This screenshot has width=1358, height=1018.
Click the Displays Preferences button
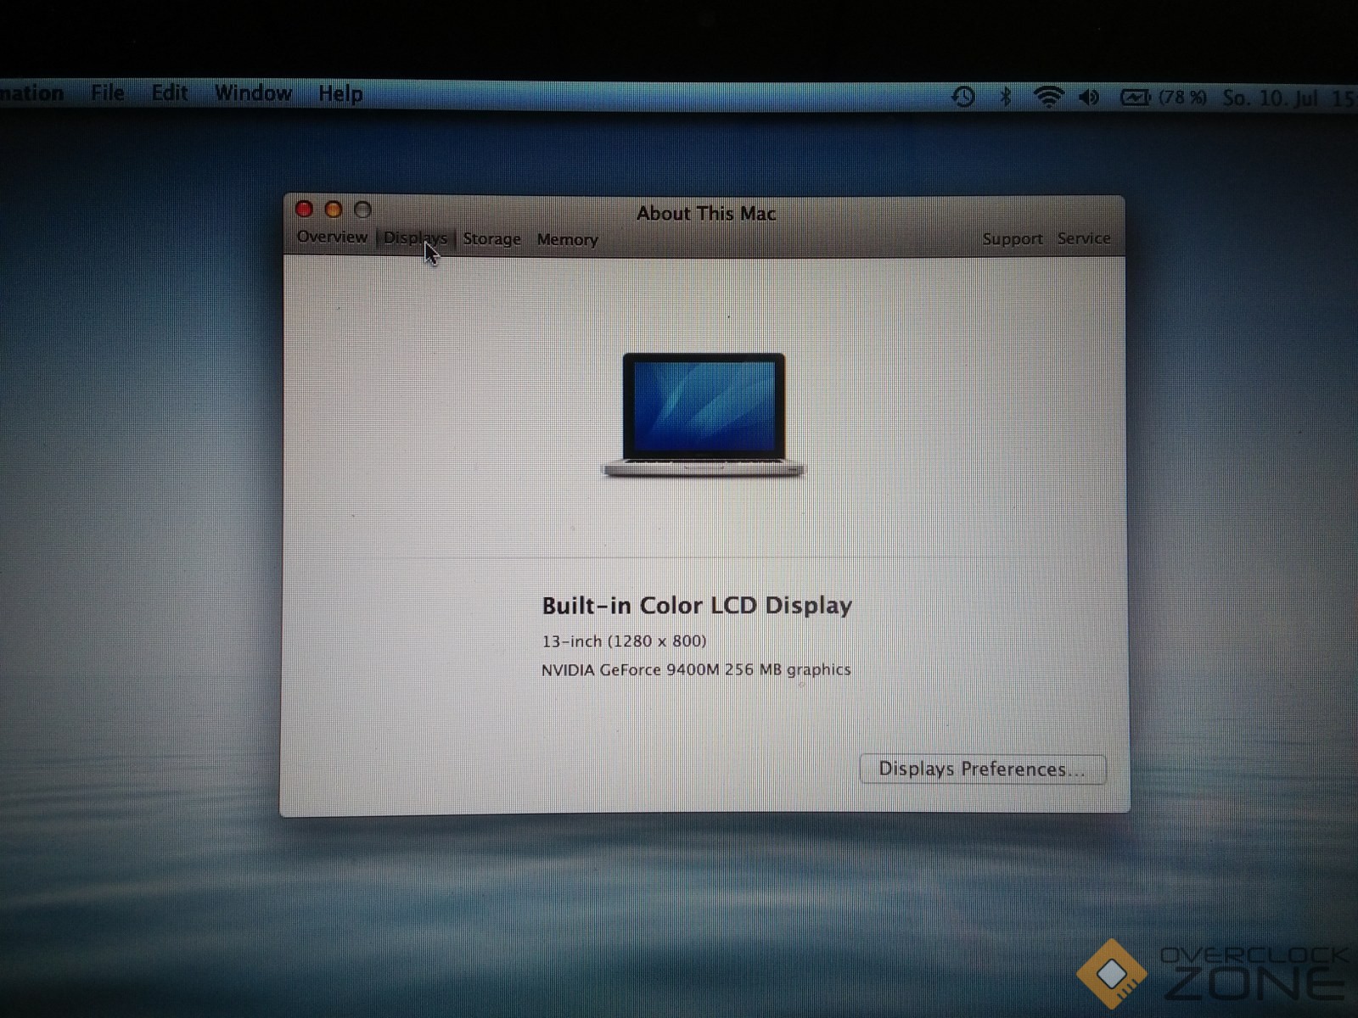coord(983,769)
